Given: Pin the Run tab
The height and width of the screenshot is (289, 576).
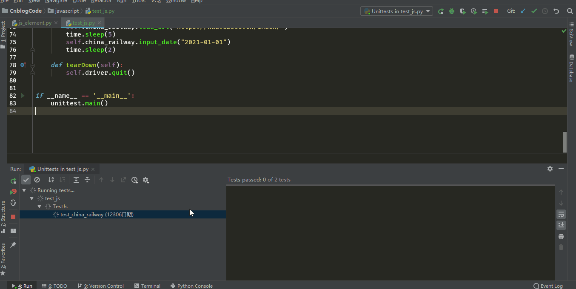Looking at the screenshot, I should point(13,245).
